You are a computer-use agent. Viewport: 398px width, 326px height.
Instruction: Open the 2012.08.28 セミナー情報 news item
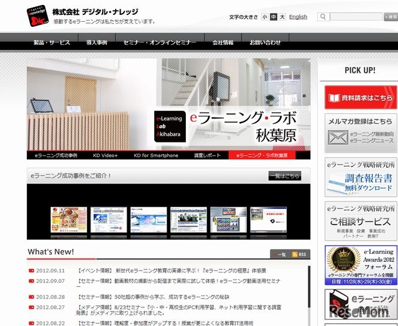click(x=153, y=297)
